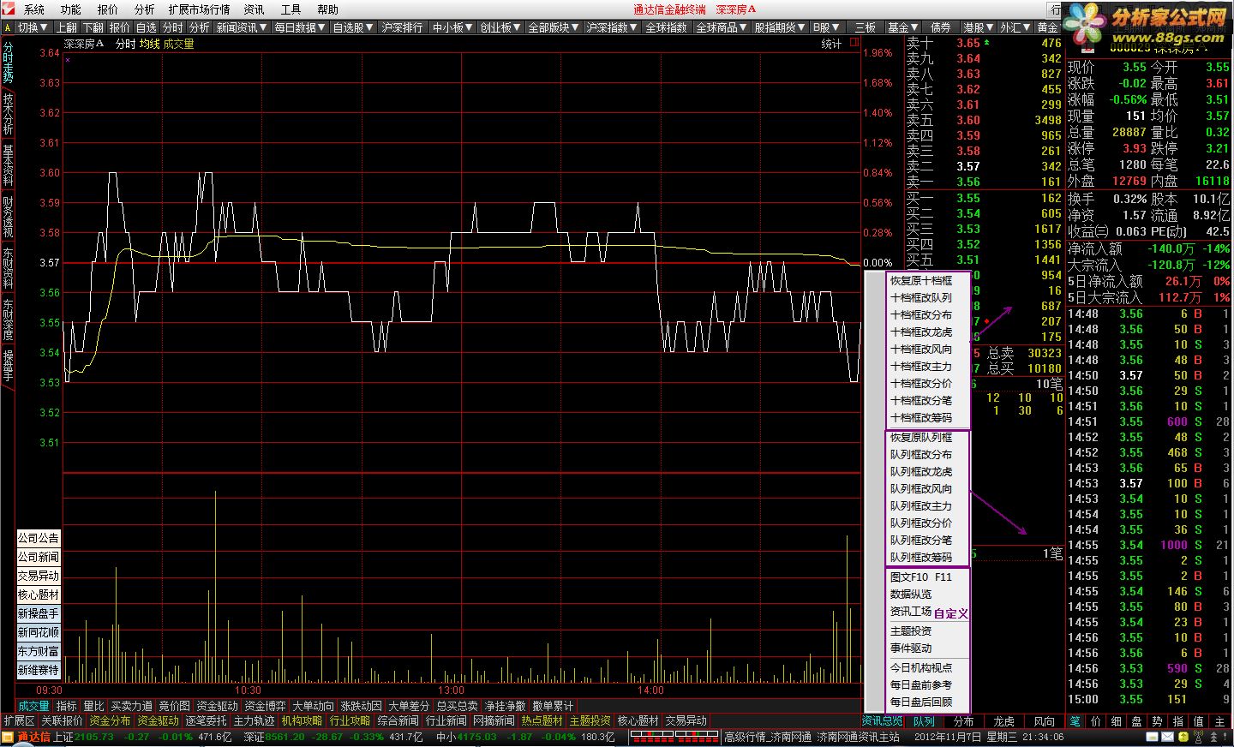Screen dimensions: 1234x747
Task: Expand the 新闻资讯 dropdown
Action: coord(242,27)
